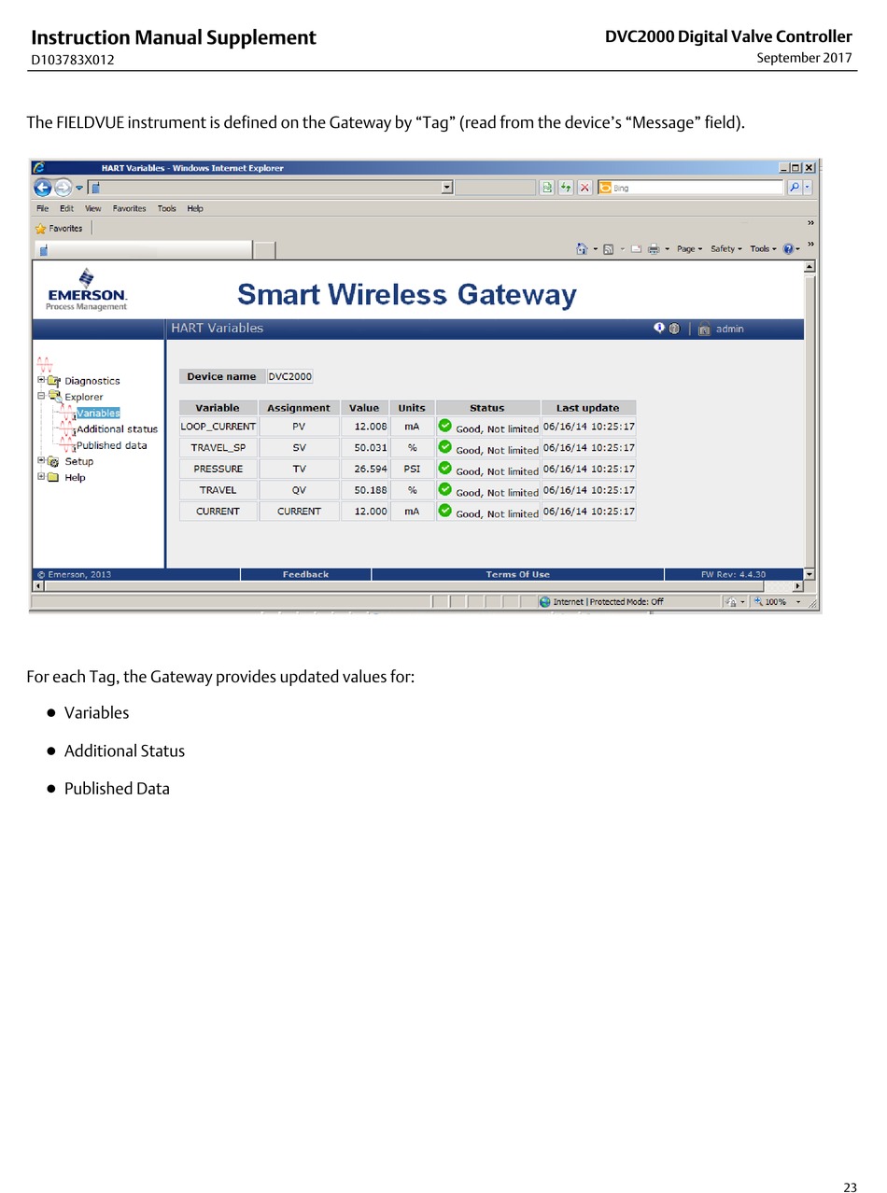Click the Home icon in command bar

[x=582, y=249]
